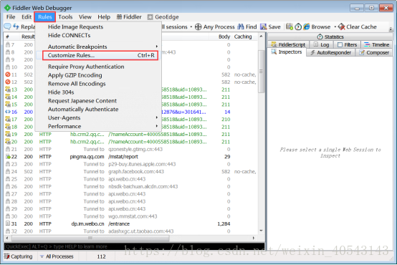This screenshot has height=265, width=397.
Task: Toggle Hide 304s option
Action: click(x=61, y=92)
